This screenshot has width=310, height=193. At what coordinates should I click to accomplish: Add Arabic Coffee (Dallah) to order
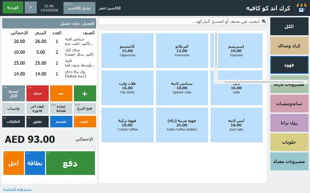[182, 125]
